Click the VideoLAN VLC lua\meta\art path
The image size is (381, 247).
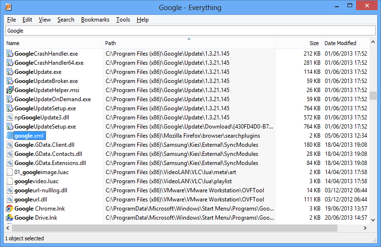click(171, 172)
